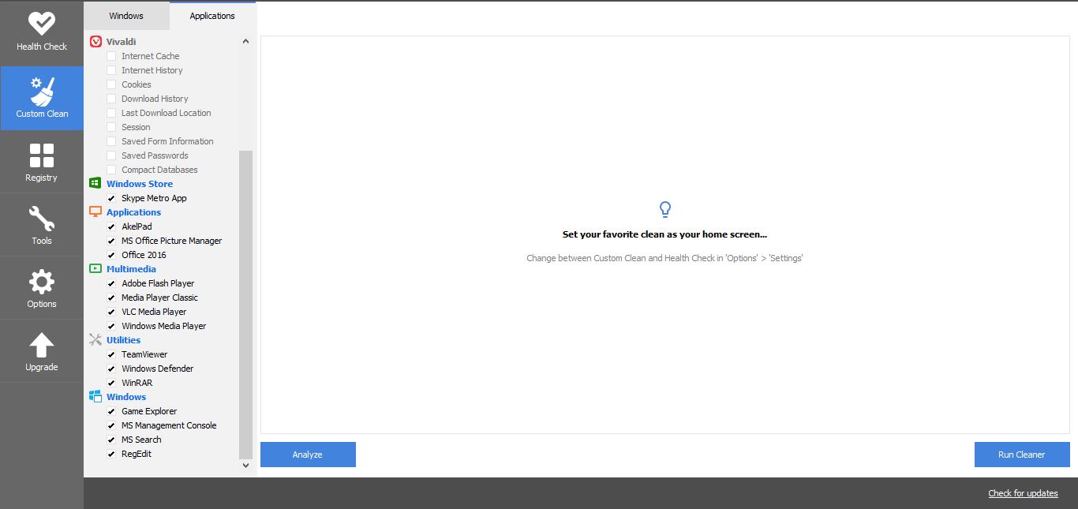
Task: Uncheck the WinRAR checkbox
Action: pyautogui.click(x=111, y=383)
